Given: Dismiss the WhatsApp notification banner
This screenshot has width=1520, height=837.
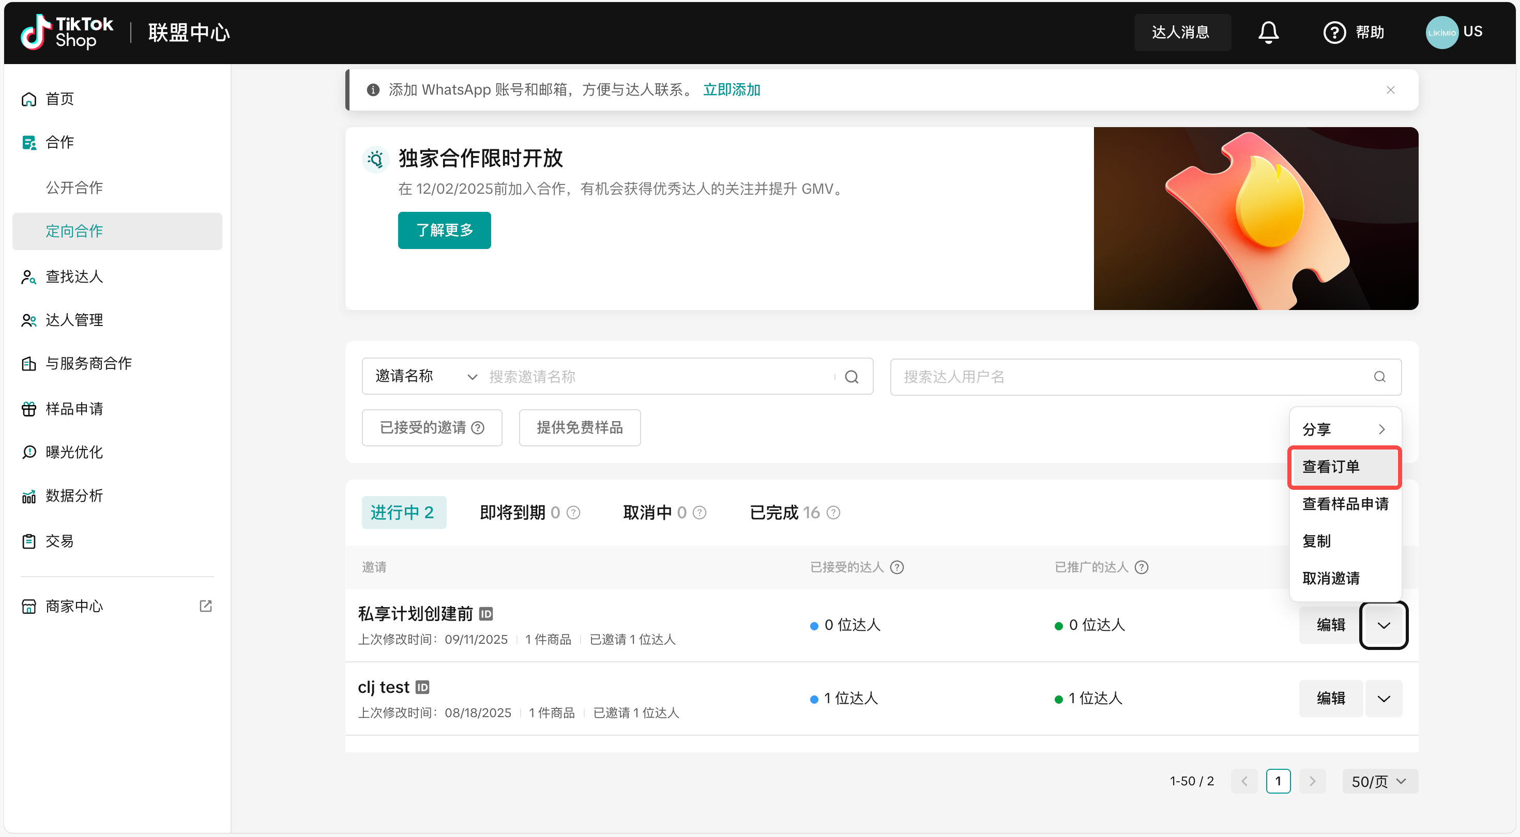Looking at the screenshot, I should [1390, 90].
